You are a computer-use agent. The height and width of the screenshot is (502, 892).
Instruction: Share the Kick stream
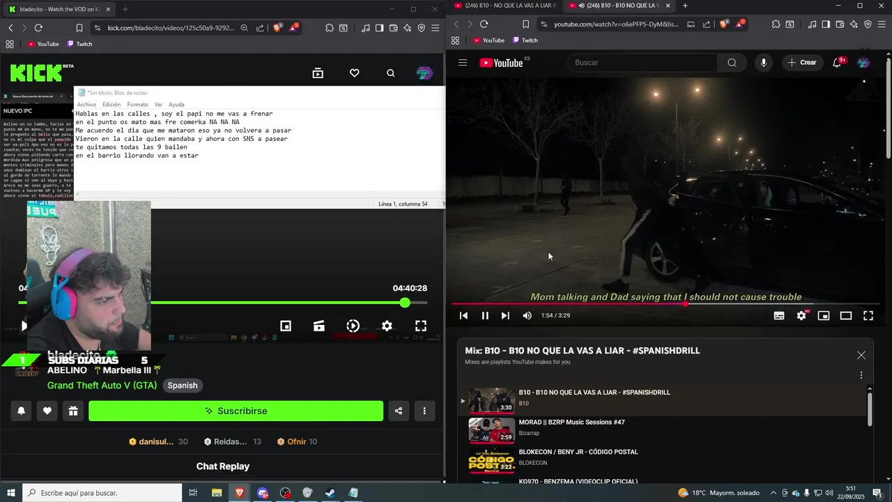click(399, 411)
